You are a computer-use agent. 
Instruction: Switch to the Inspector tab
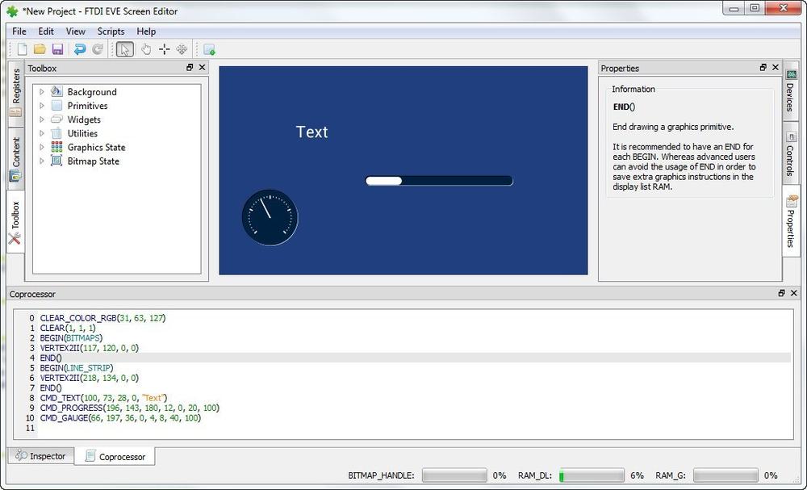tap(40, 456)
